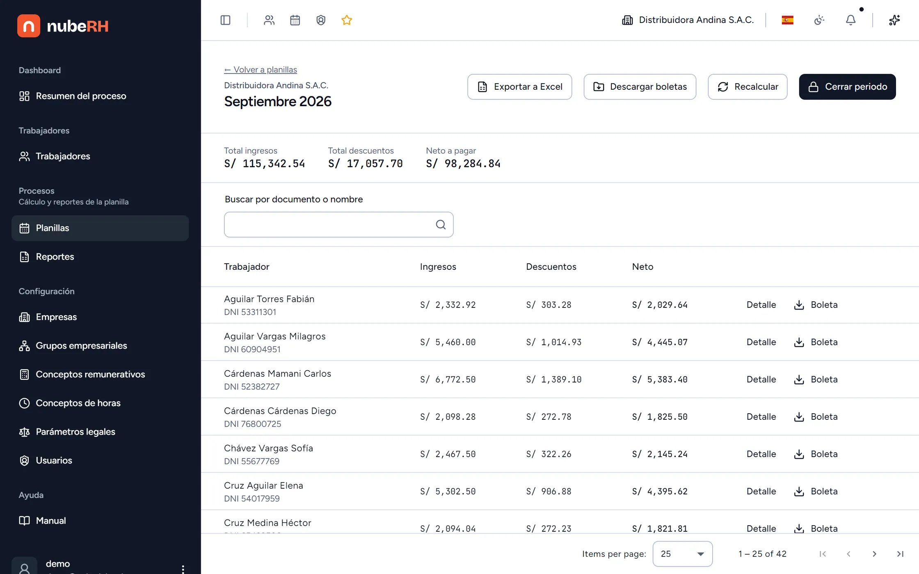This screenshot has height=574, width=919.
Task: Open Usuarios in the sidebar
Action: [x=100, y=460]
